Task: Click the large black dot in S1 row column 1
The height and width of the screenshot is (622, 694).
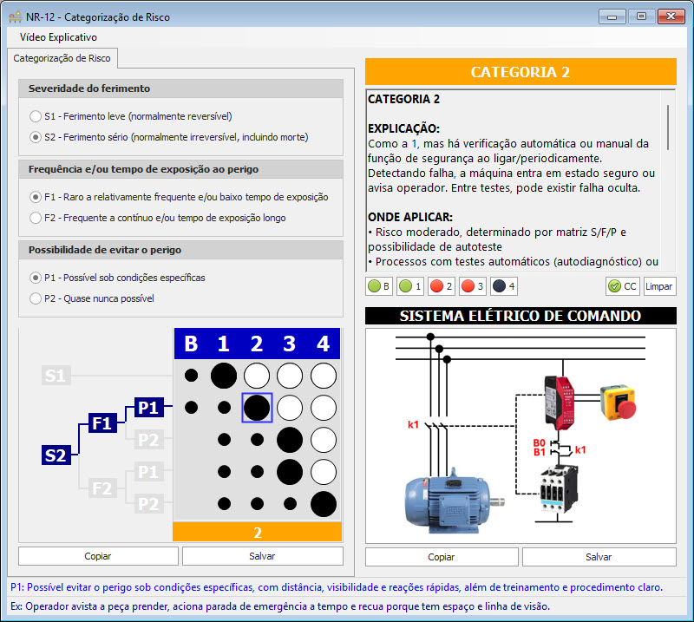Action: tap(224, 376)
